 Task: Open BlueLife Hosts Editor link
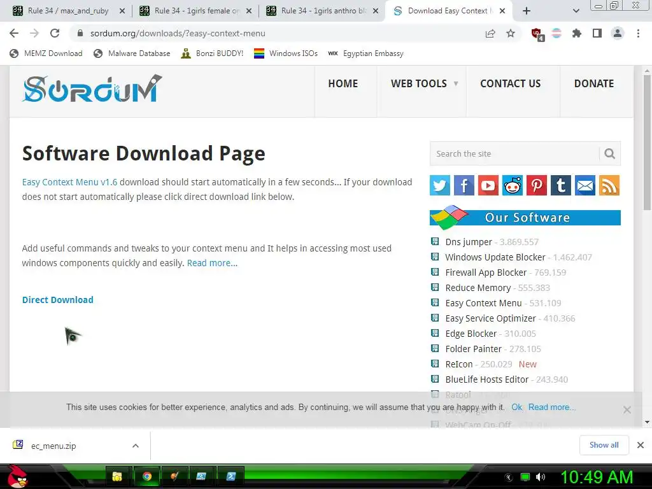[487, 379]
